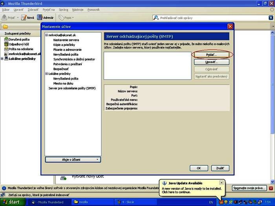Viewport: 275px width, 206px height.
Task: Open the Súbor menu
Action: 5,10
